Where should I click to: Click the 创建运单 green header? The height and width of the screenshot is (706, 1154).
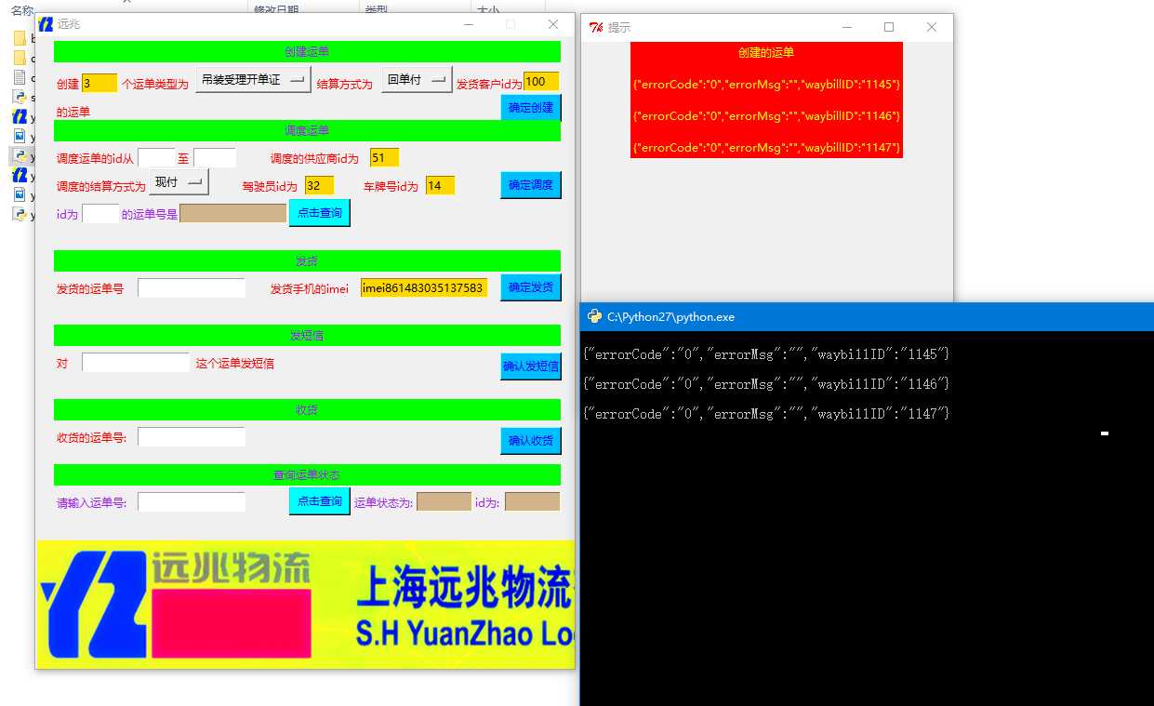point(307,51)
